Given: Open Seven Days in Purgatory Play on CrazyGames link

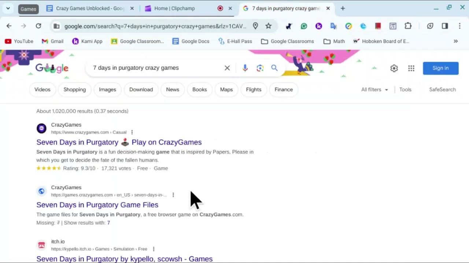Looking at the screenshot, I should click(119, 142).
